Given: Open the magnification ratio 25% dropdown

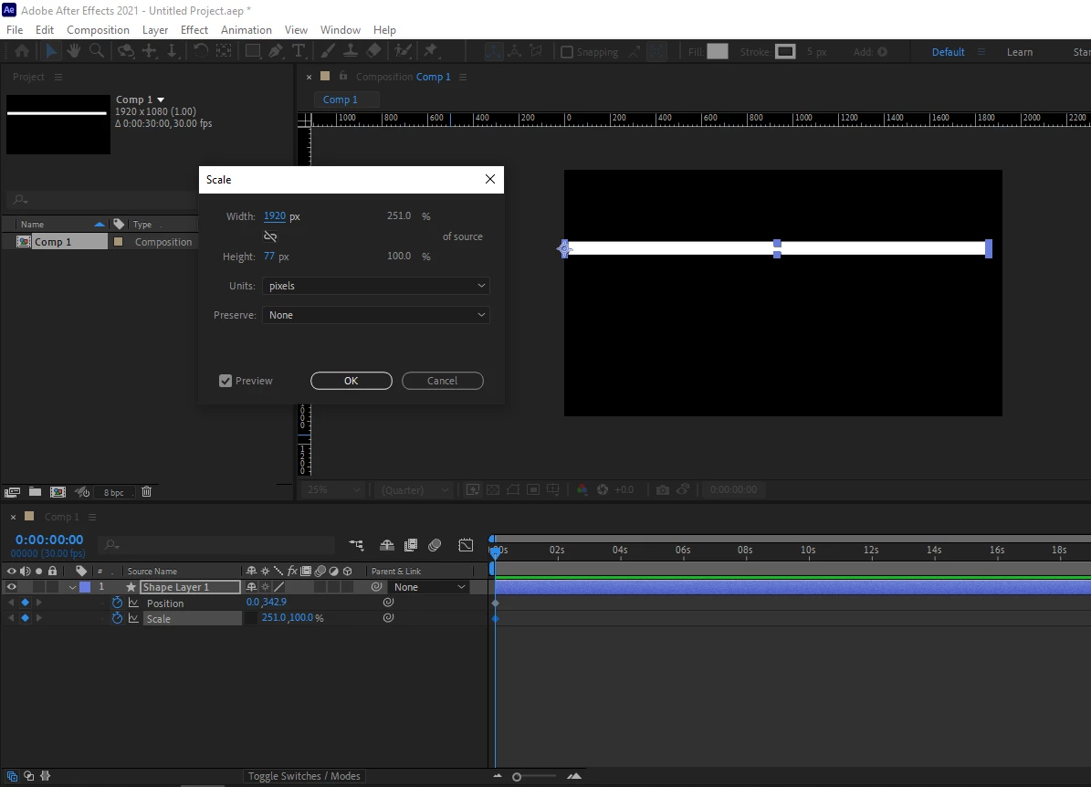Looking at the screenshot, I should pos(332,490).
